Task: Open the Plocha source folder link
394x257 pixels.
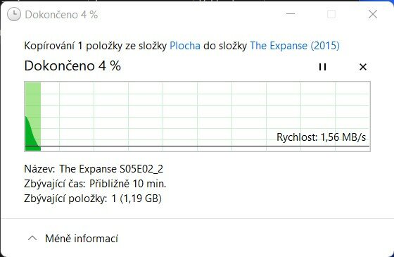Action: (x=185, y=46)
